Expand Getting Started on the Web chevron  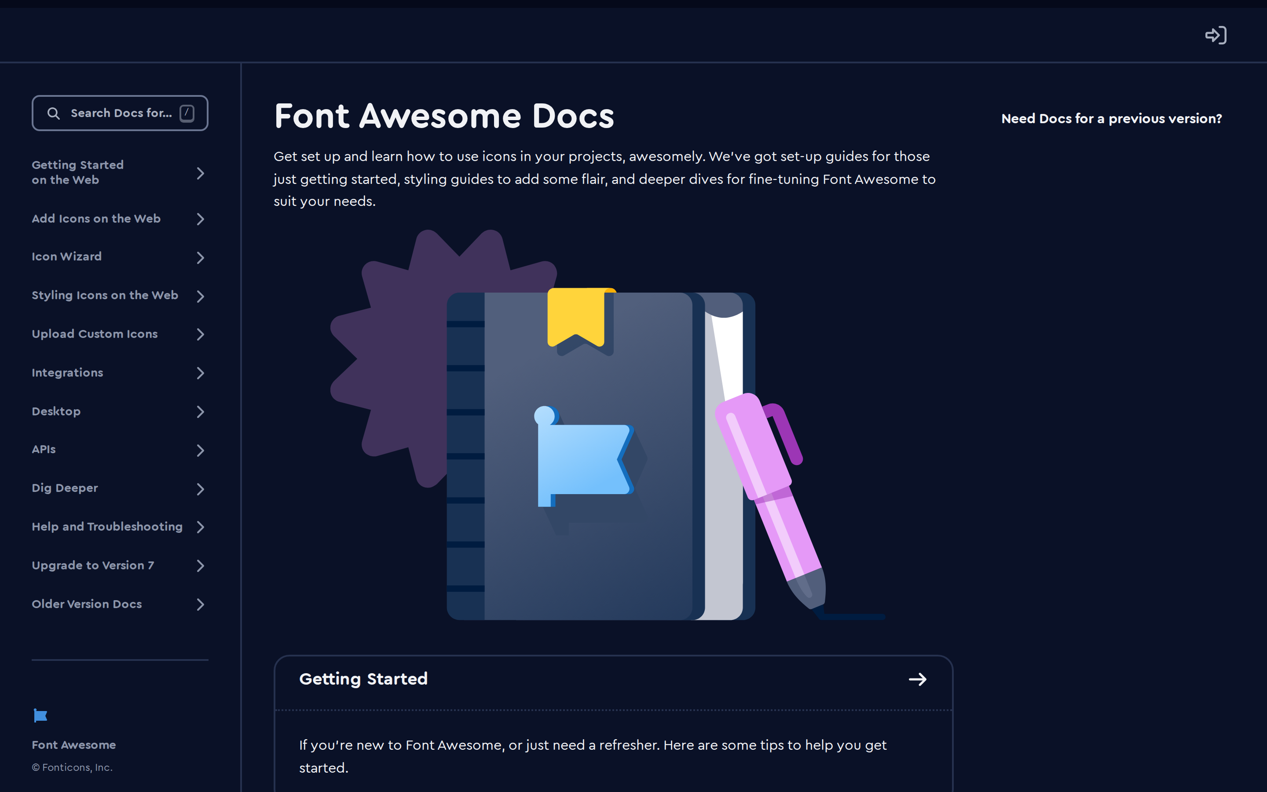point(200,173)
